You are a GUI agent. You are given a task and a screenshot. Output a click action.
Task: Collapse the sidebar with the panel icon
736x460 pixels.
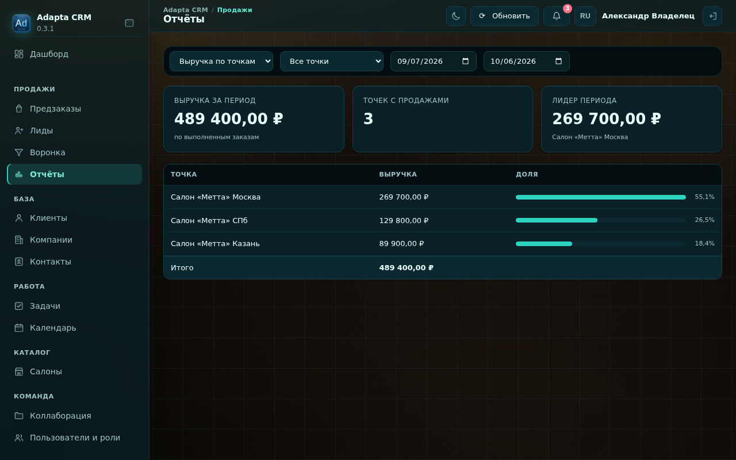click(x=129, y=23)
